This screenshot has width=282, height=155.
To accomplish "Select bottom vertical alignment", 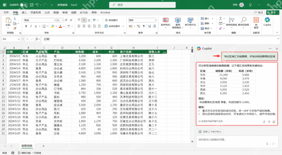I will point(89,20).
